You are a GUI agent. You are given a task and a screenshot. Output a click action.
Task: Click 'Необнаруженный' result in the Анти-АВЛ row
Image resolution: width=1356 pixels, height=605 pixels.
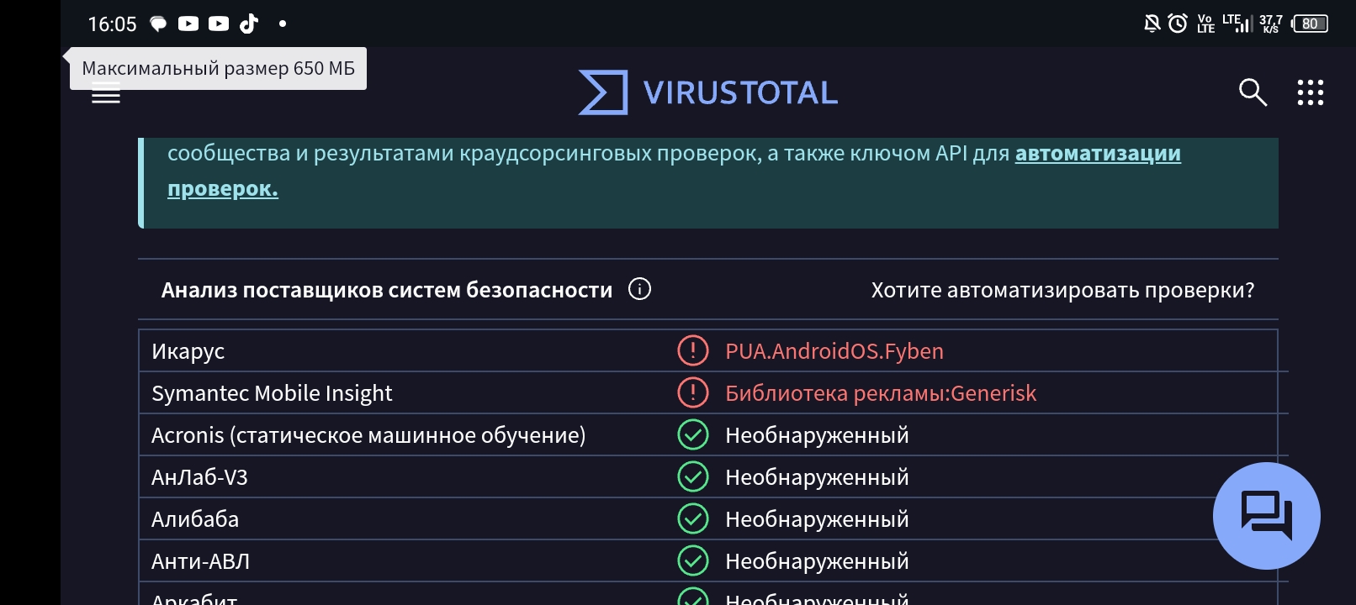817,561
